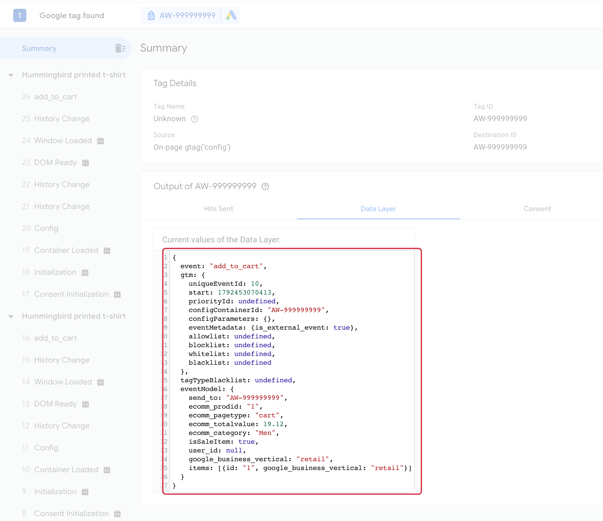Collapse the first Hummingbird printed t-shirt group
This screenshot has height=521, width=603.
tap(11, 75)
